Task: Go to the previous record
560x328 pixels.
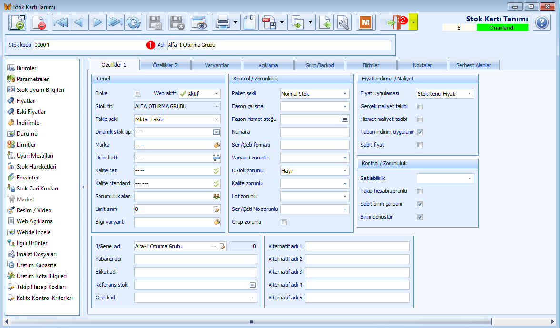Action: pos(79,22)
